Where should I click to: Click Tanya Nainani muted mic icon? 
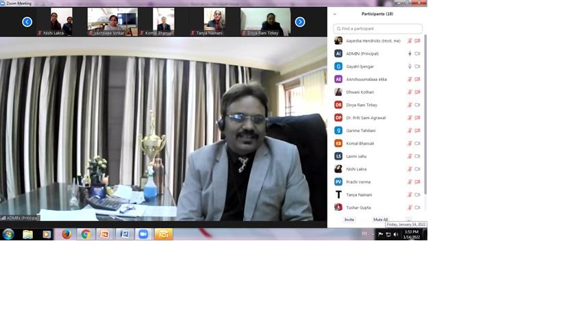tap(410, 195)
